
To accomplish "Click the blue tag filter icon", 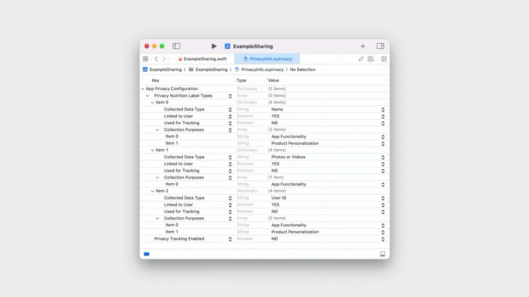I will [146, 254].
